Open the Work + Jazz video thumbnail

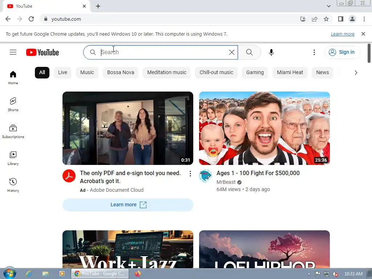[128, 249]
